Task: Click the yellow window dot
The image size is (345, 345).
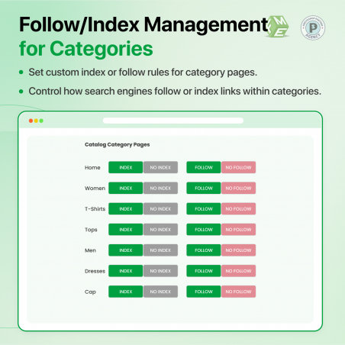Action: click(x=36, y=121)
